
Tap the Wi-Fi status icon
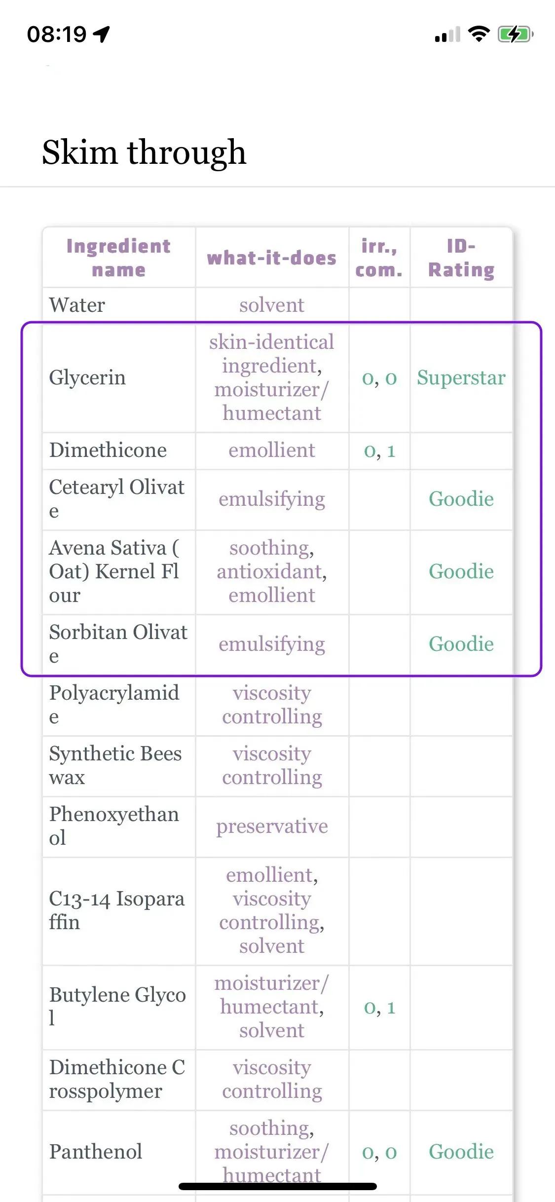point(478,35)
